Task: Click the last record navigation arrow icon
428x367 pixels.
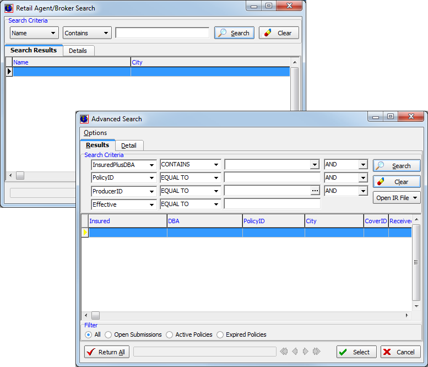Action: [316, 352]
